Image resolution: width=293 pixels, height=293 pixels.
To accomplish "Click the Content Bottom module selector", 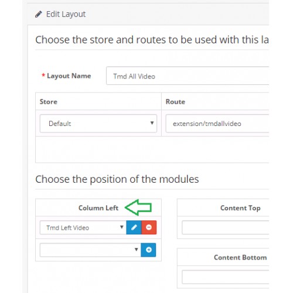I will tap(226, 277).
